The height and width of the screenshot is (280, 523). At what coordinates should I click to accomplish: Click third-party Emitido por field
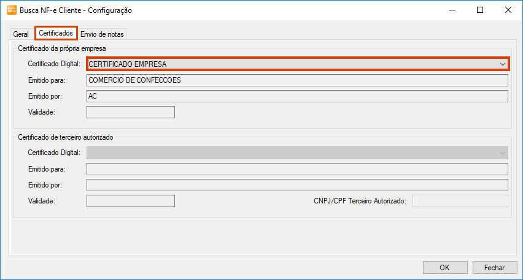297,185
